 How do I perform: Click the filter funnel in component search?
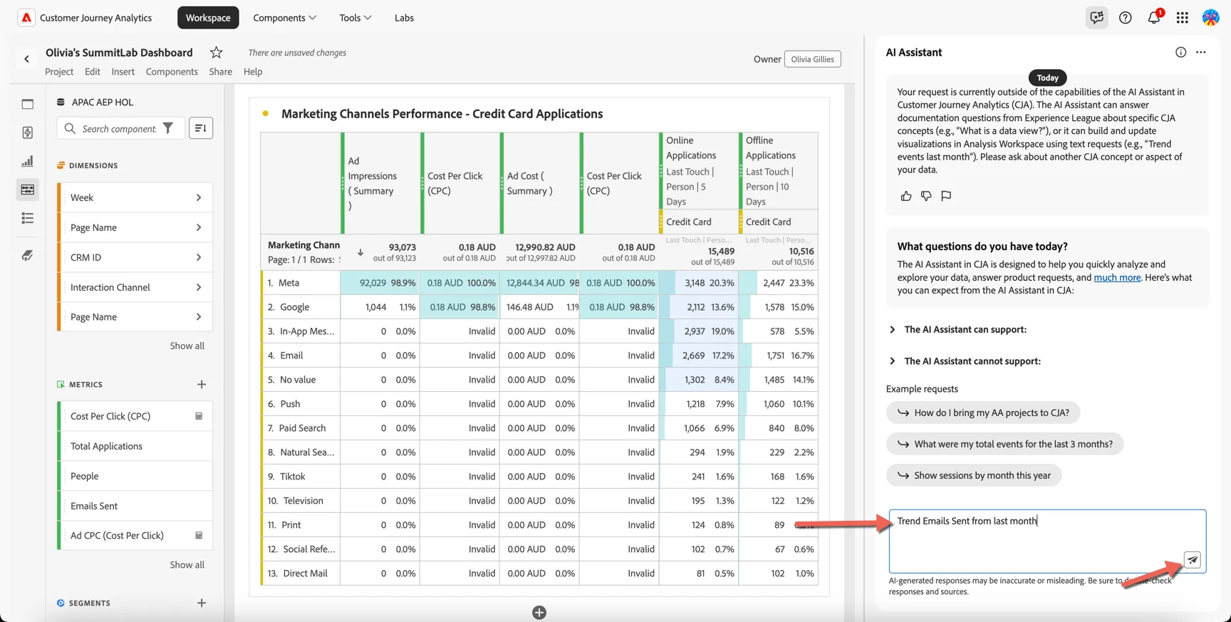coord(168,128)
